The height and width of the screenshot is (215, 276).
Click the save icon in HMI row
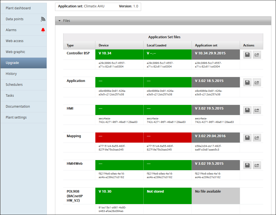247,110
